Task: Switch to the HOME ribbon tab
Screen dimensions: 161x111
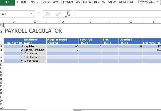Action: pyautogui.click(x=22, y=2)
